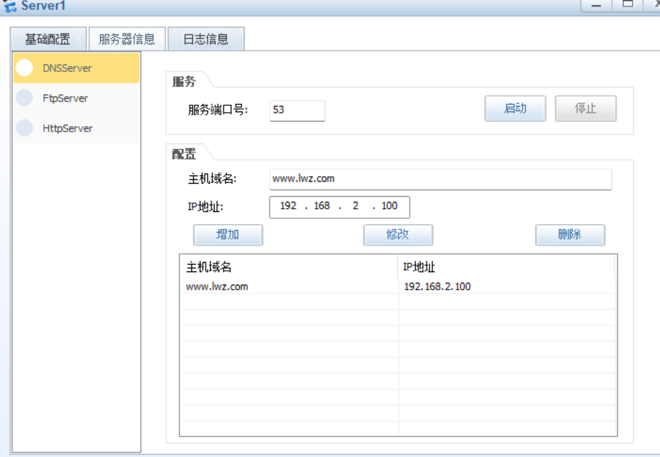660x457 pixels.
Task: Click the circle icon beside DNSServer
Action: pyautogui.click(x=24, y=68)
